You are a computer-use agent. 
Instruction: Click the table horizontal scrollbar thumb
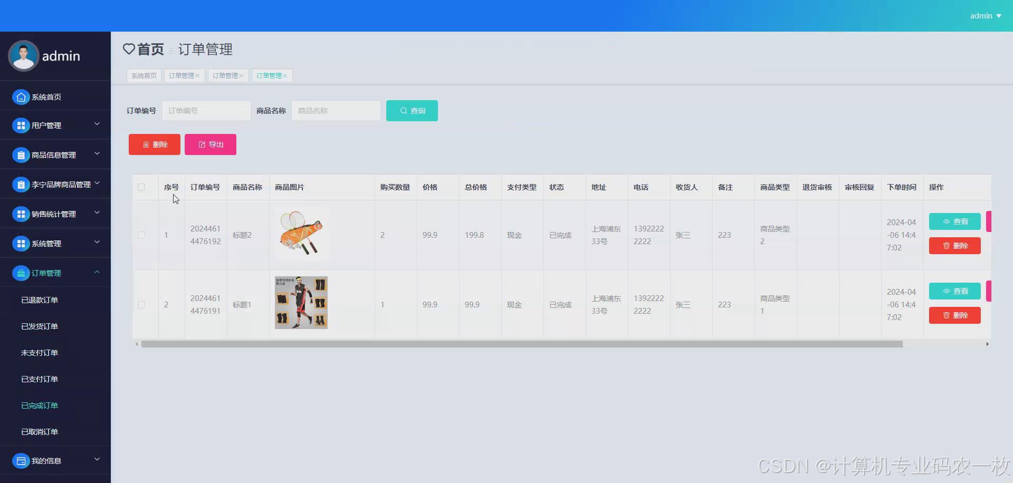(522, 344)
